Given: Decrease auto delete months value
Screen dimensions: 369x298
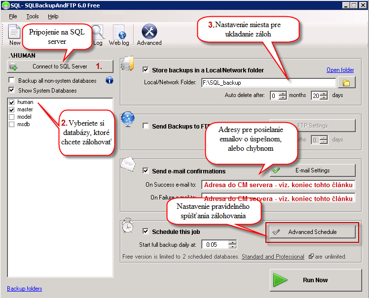Looking at the screenshot, I should click(283, 98).
